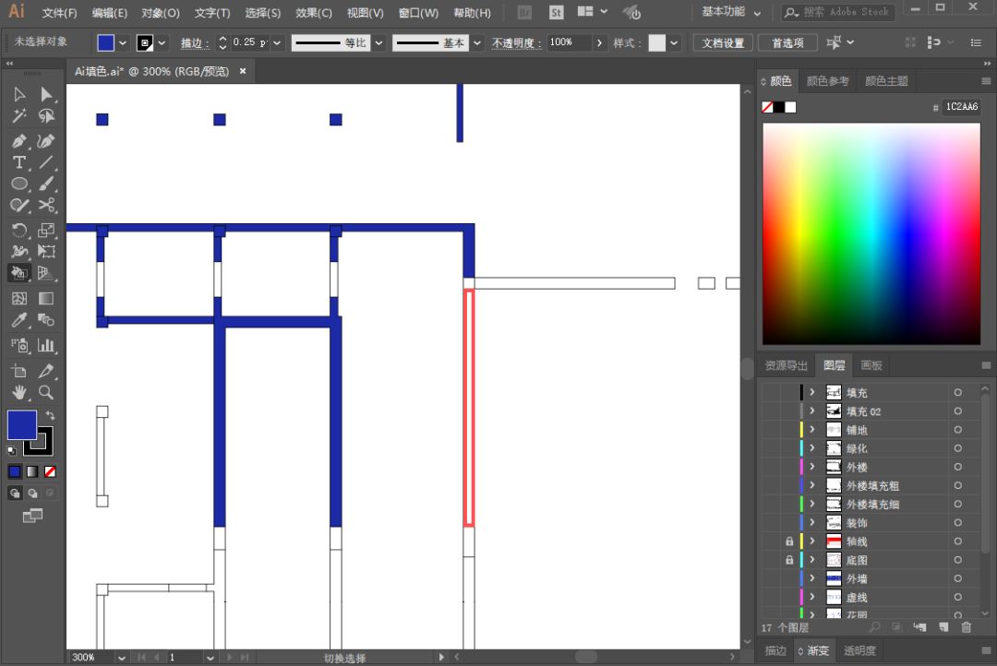997x666 pixels.
Task: Click the 文档设置 button
Action: pos(723,42)
